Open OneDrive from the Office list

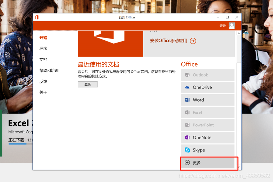click(208, 87)
